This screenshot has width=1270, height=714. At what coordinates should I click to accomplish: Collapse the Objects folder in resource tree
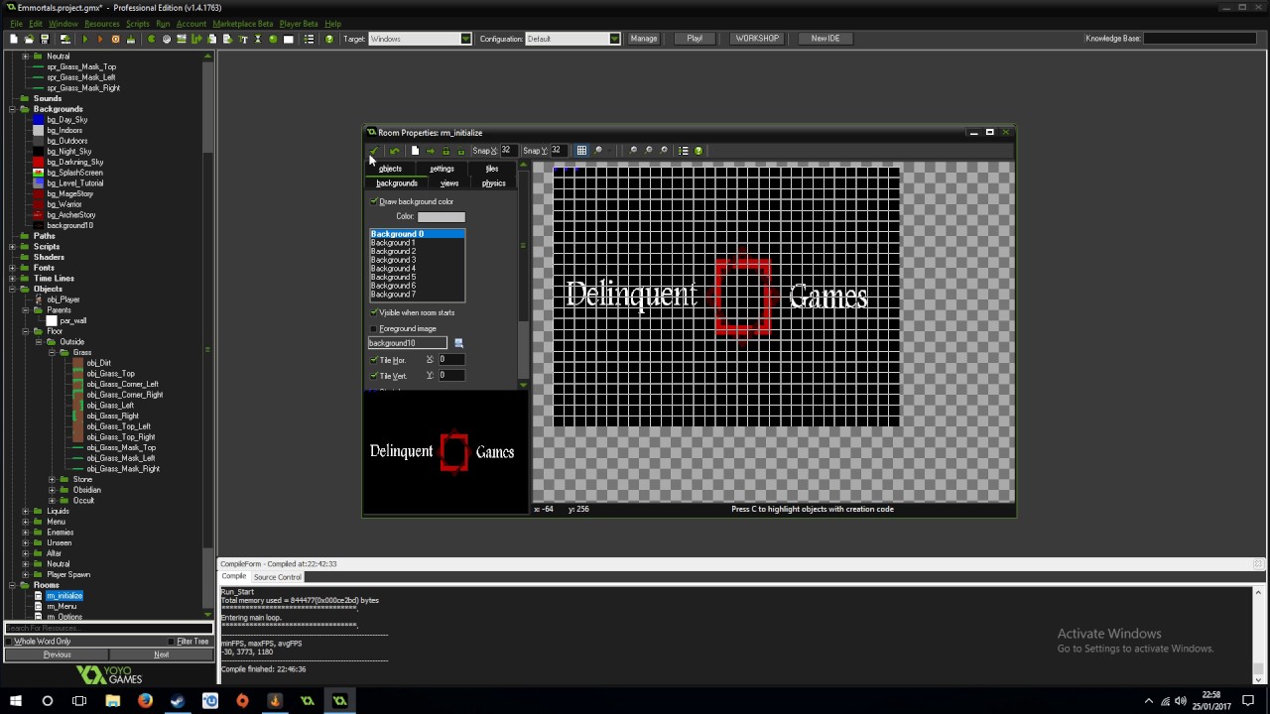(x=12, y=289)
